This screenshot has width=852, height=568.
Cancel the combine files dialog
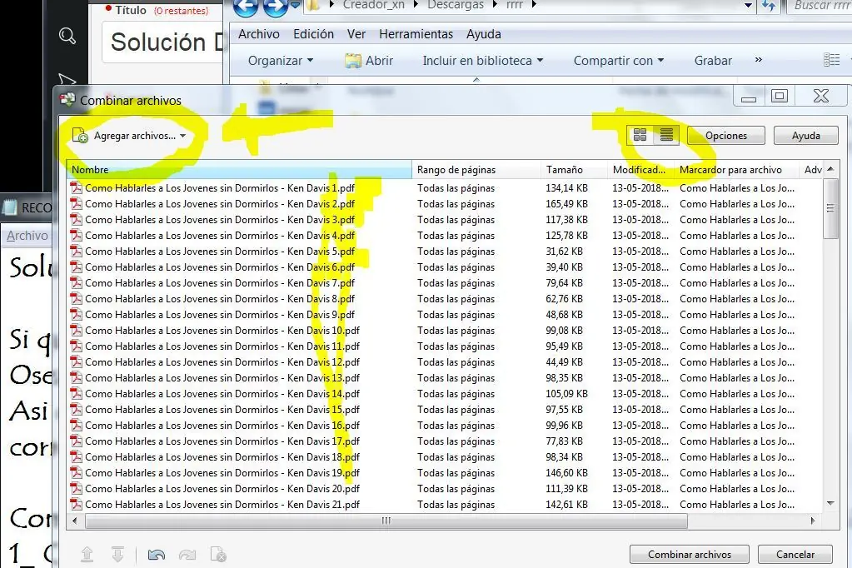click(x=795, y=555)
